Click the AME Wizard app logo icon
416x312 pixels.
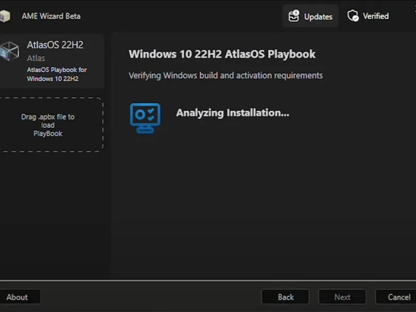(x=5, y=16)
